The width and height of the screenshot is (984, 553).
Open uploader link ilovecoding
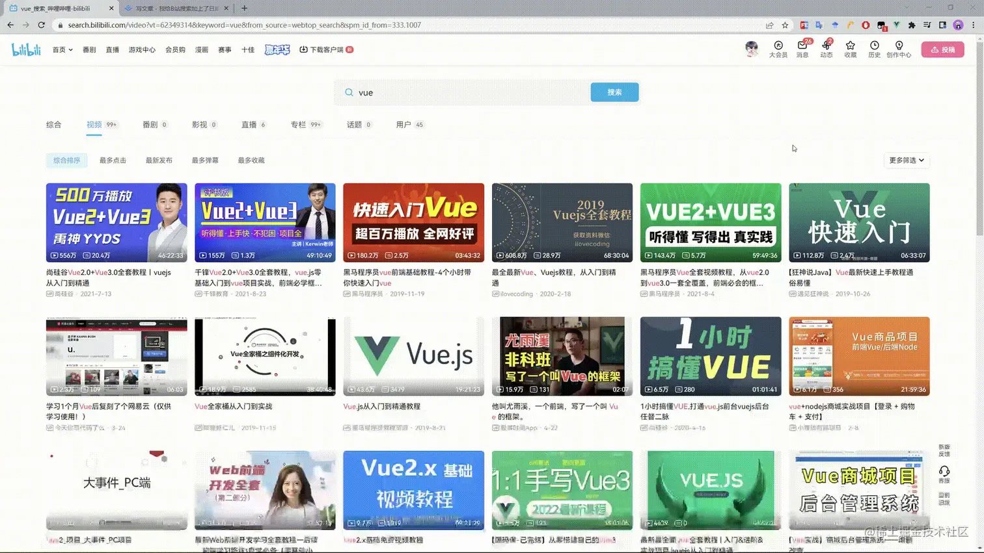coord(517,294)
